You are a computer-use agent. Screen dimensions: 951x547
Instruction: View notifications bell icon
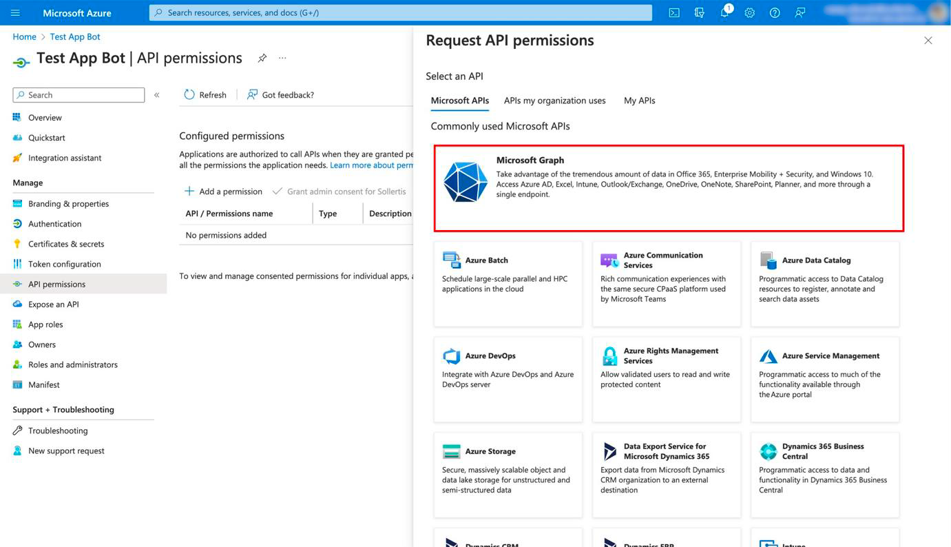pyautogui.click(x=724, y=12)
